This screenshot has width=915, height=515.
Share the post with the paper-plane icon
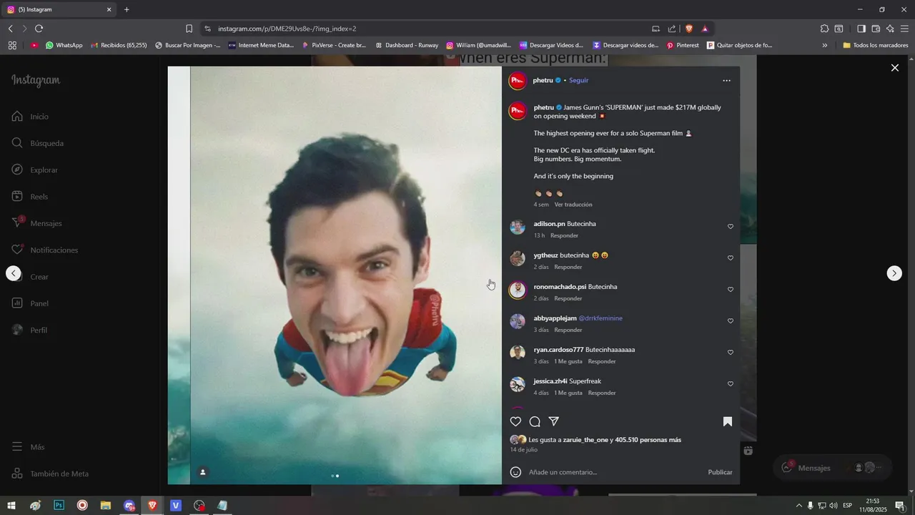[x=553, y=421]
